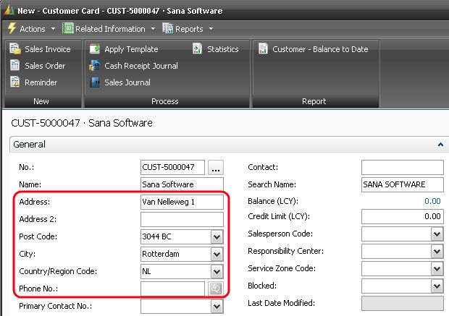This screenshot has height=316, width=449.
Task: Open the Reports menu
Action: 188,29
